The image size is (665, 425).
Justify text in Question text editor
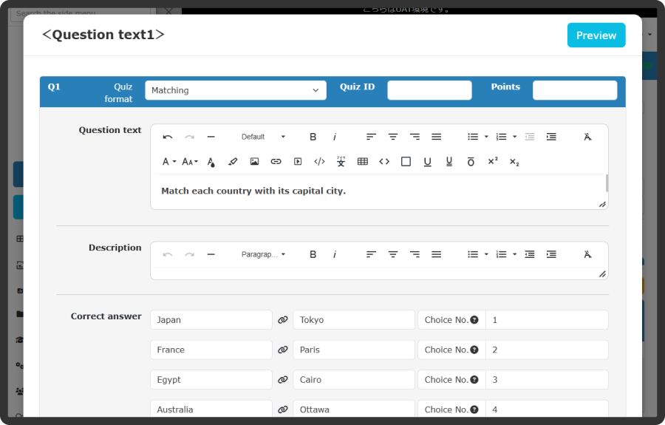click(x=437, y=137)
